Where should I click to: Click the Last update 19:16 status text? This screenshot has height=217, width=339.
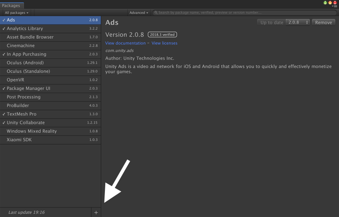[x=27, y=213]
